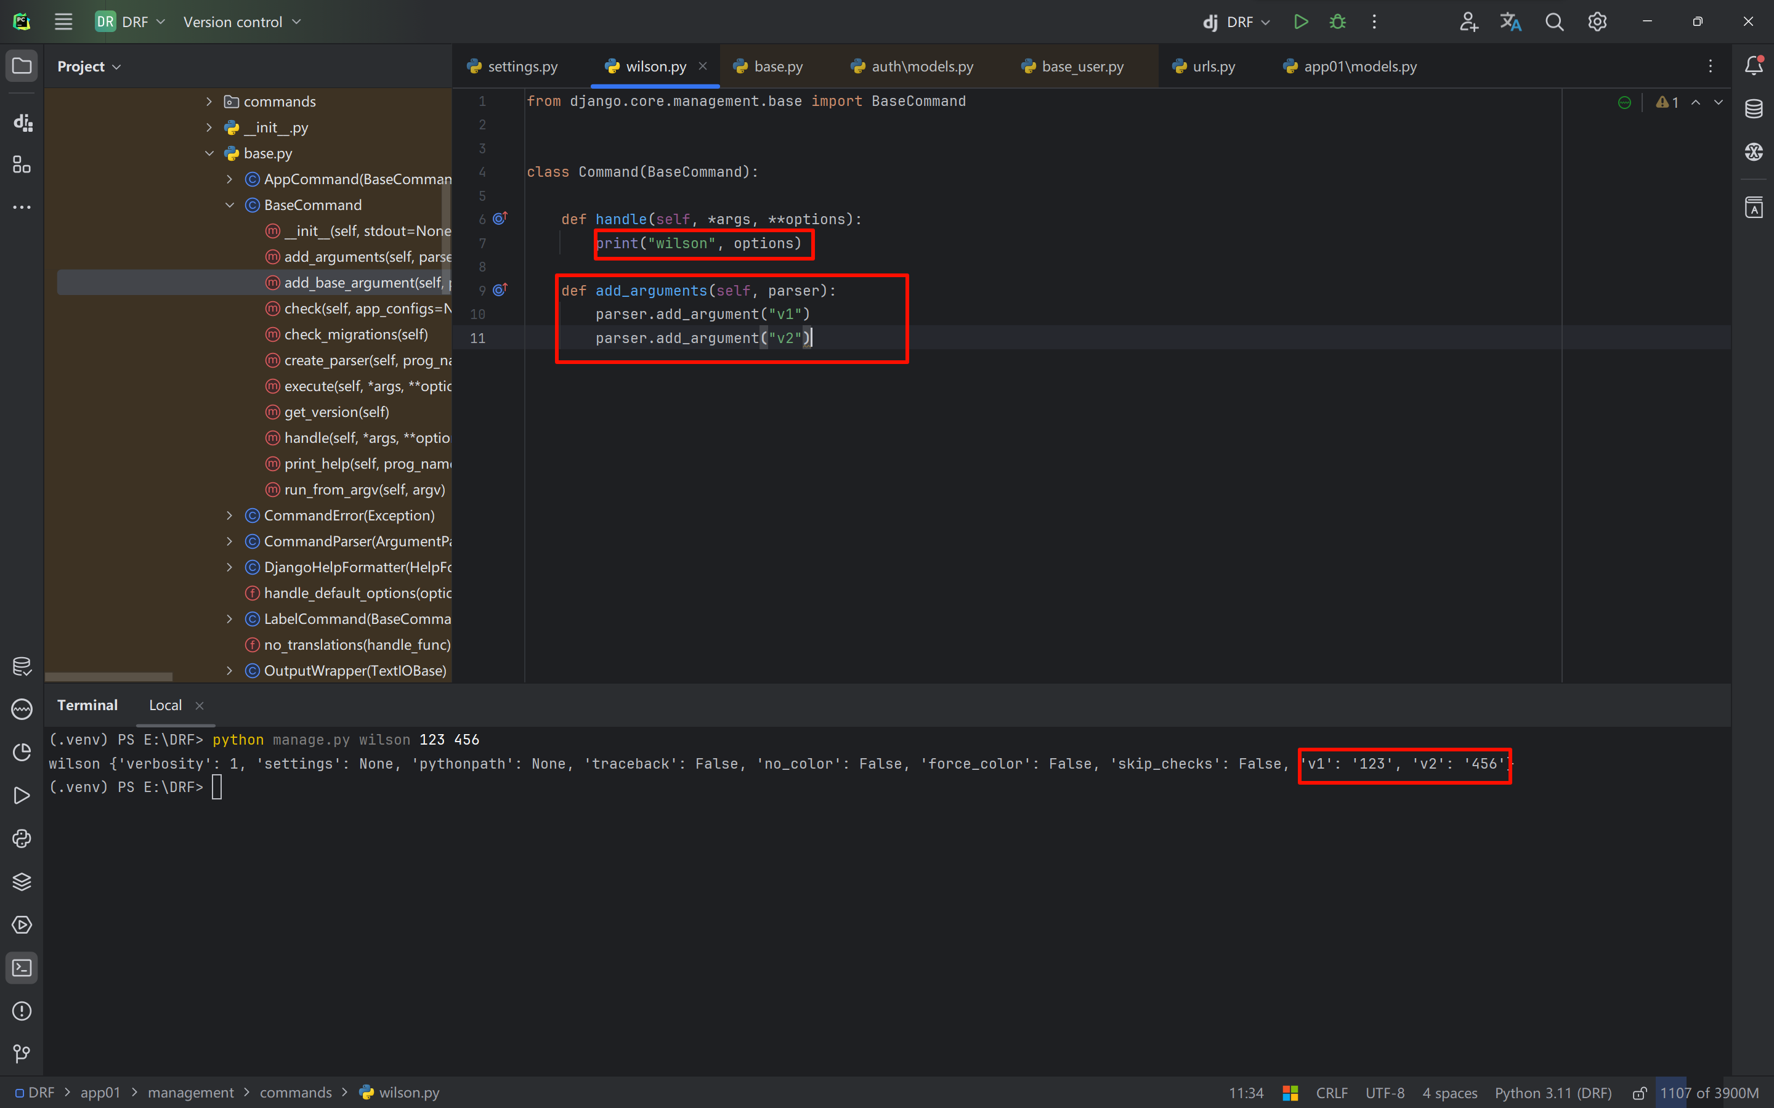
Task: Click the Search Everywhere magnifier icon
Action: (1554, 22)
